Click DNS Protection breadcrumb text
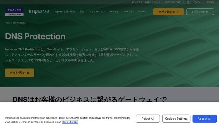Image resolution: width=219 pixels, height=137 pixels. pyautogui.click(x=20, y=23)
